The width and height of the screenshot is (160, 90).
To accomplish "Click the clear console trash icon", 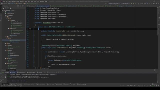I will coord(5,77).
